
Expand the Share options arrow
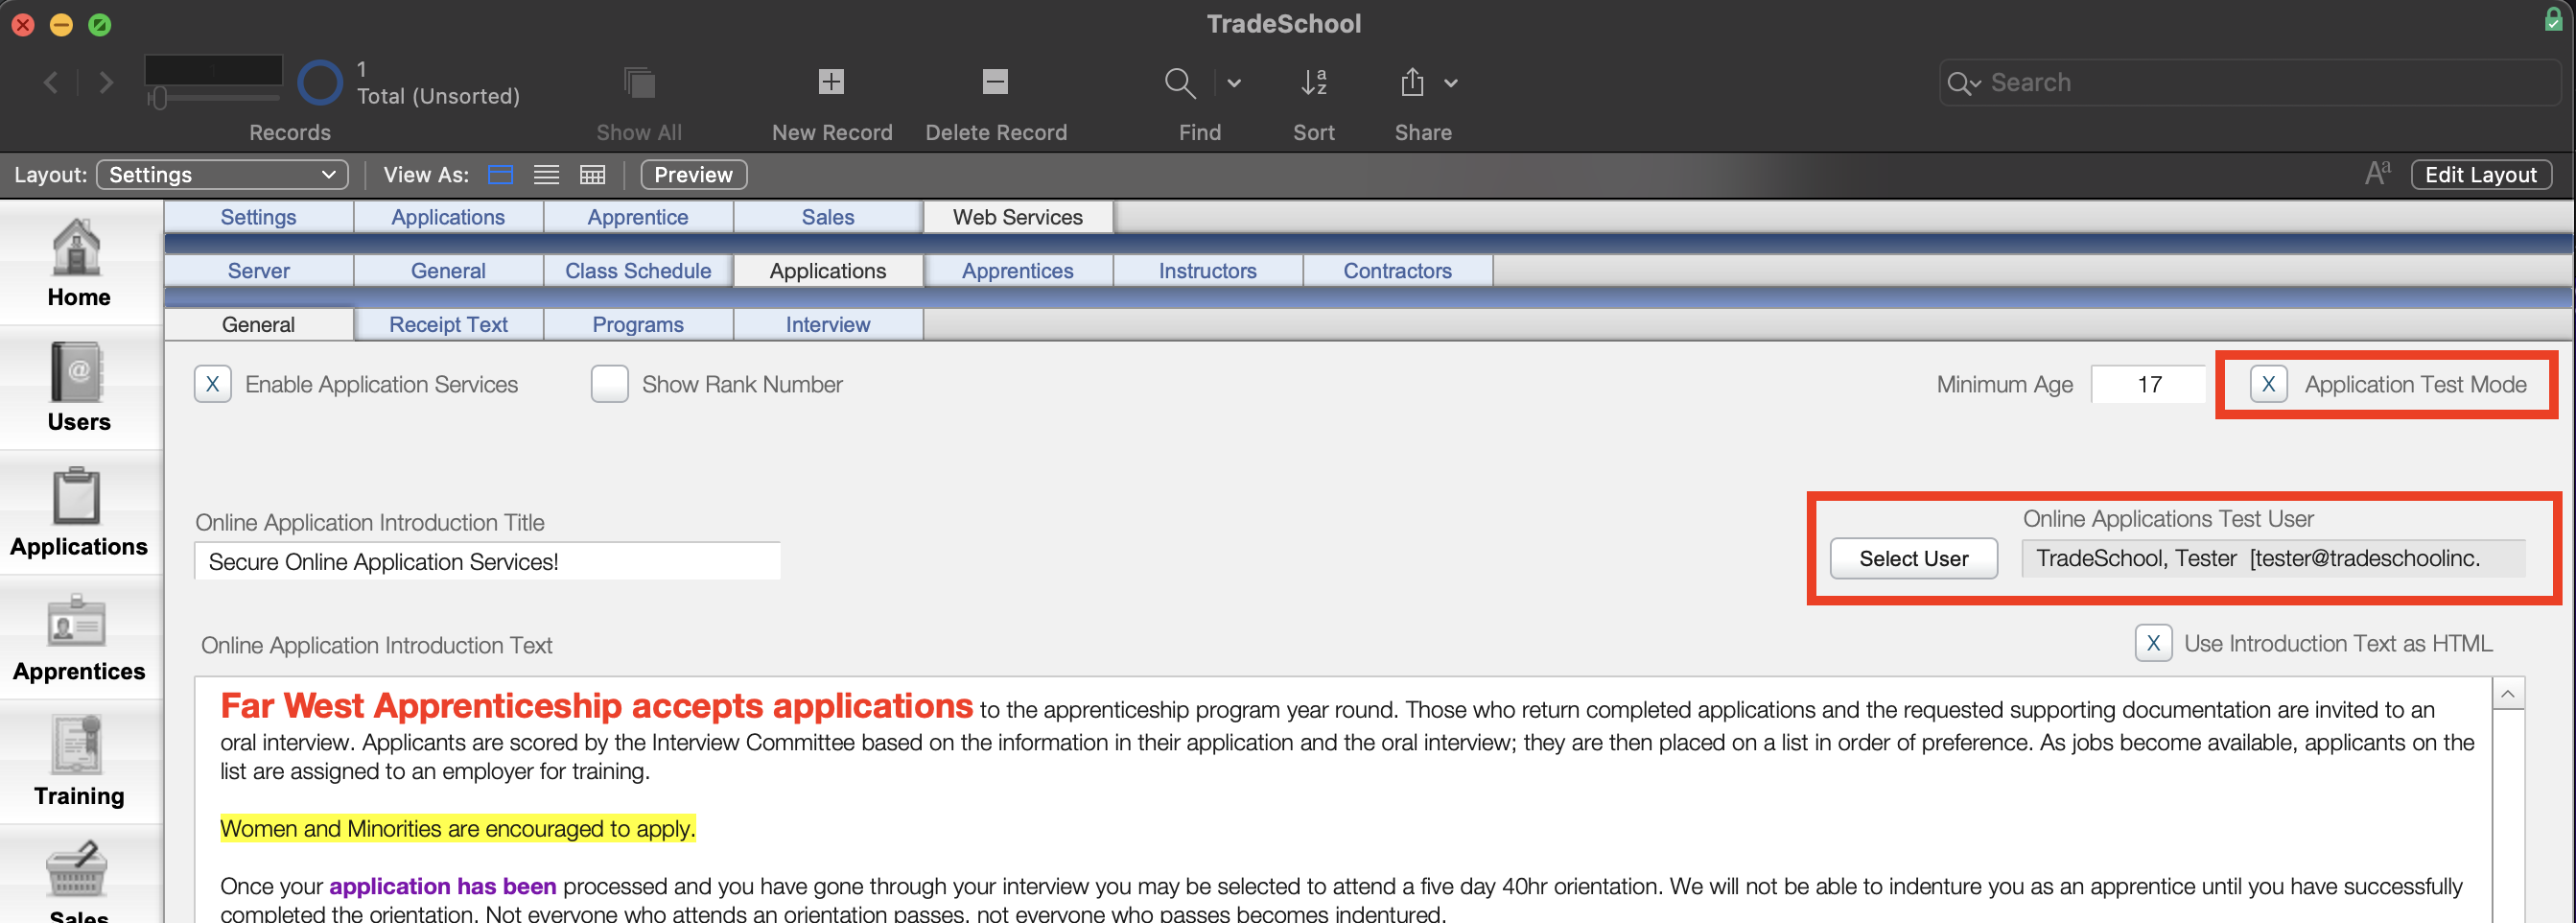tap(1450, 84)
